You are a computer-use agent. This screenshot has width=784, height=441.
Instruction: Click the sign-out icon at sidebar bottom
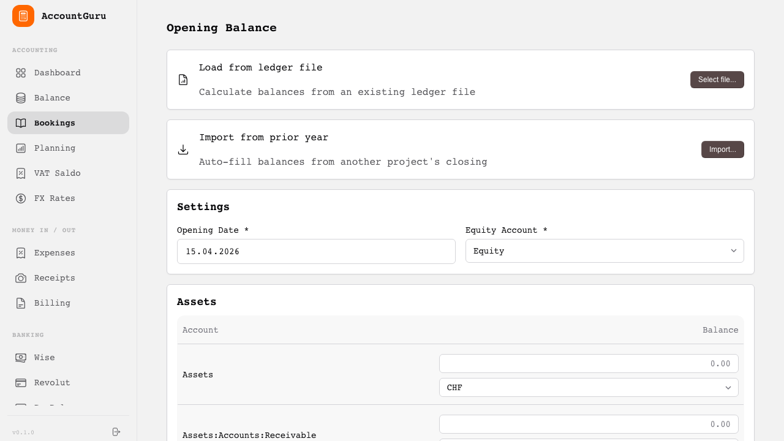click(116, 432)
